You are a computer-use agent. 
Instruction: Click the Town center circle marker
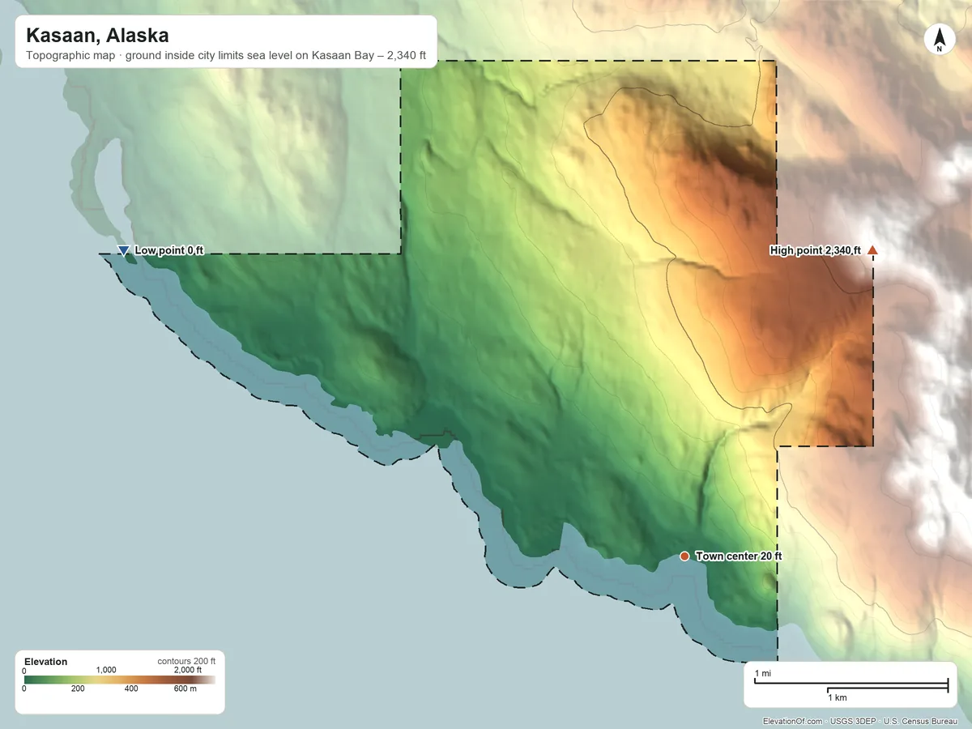pos(684,556)
